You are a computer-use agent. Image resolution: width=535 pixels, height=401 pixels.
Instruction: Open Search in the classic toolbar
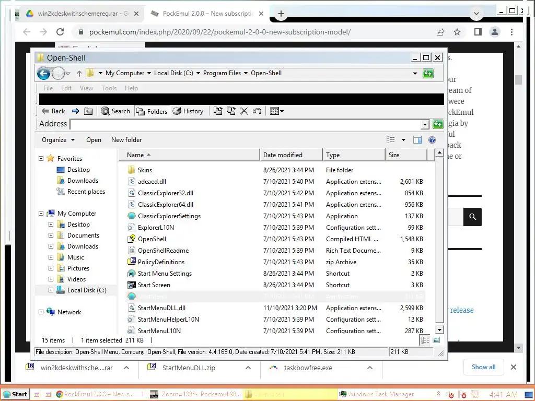[115, 111]
